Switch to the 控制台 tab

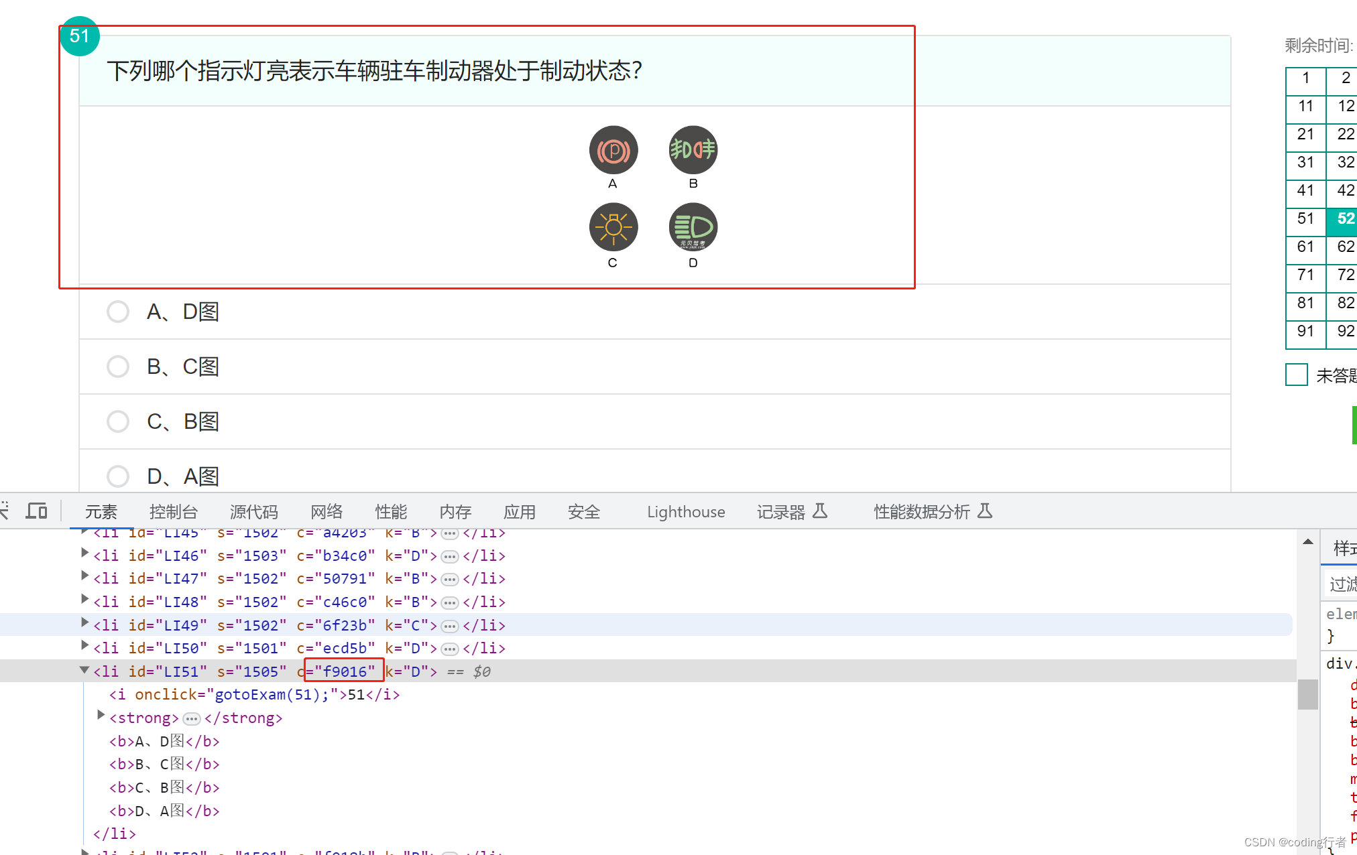(x=173, y=511)
